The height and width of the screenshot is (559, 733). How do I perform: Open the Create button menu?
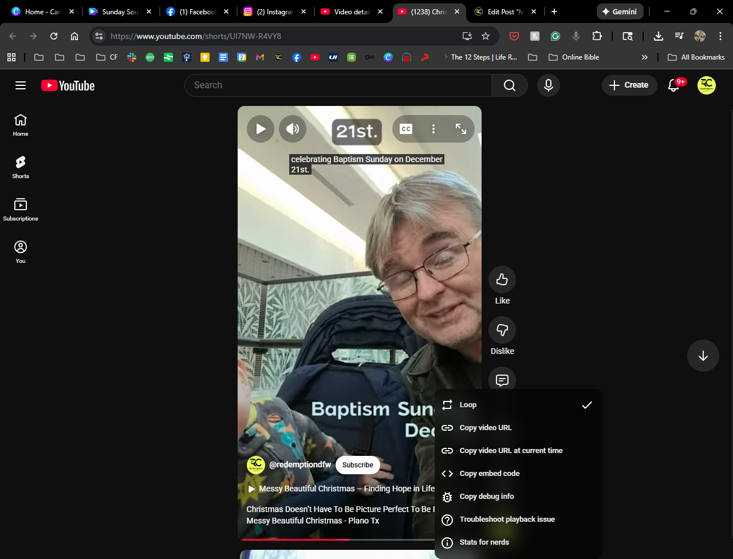(x=629, y=85)
